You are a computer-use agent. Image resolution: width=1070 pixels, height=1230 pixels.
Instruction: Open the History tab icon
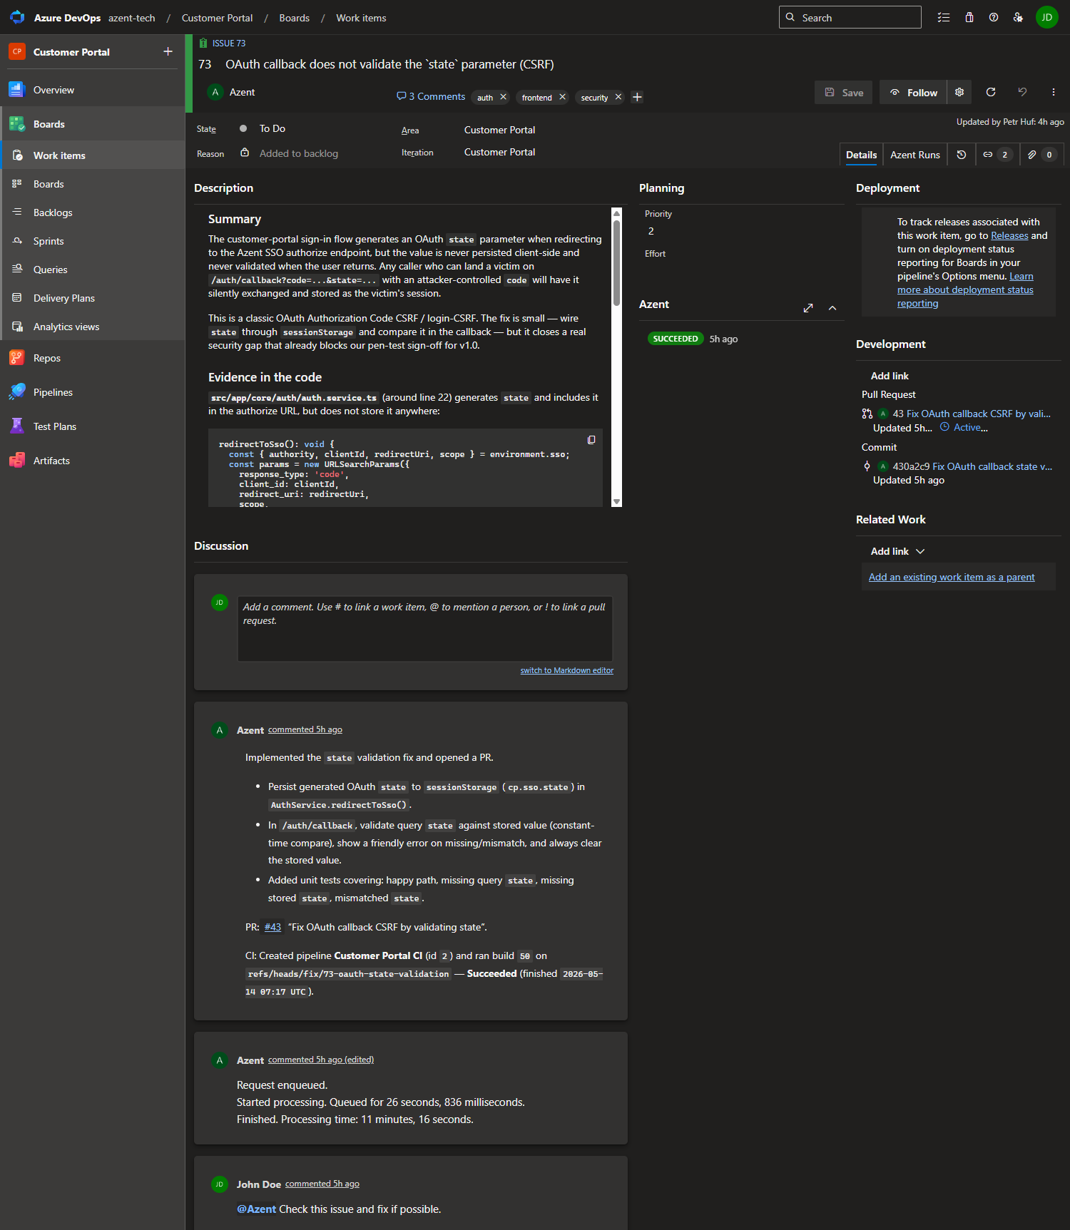(962, 155)
